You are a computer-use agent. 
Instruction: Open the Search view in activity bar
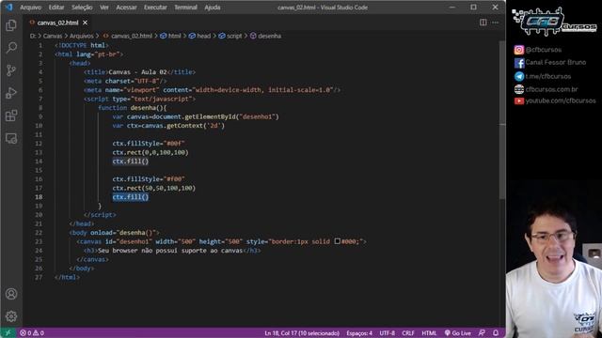[x=11, y=48]
